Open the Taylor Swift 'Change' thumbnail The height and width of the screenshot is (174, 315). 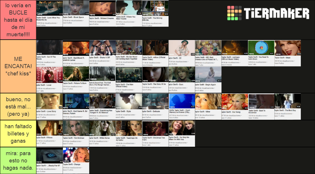coord(76,161)
